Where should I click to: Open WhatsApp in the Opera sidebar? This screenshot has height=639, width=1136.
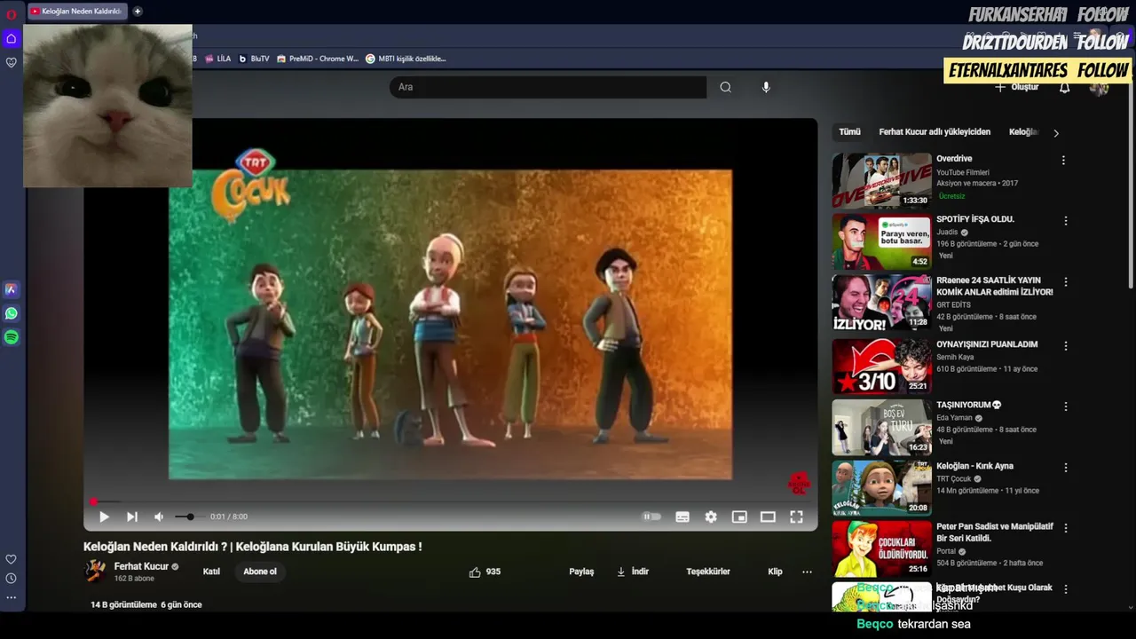pyautogui.click(x=12, y=313)
